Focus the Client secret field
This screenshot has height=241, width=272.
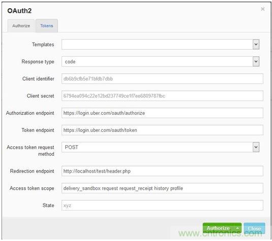(x=162, y=96)
